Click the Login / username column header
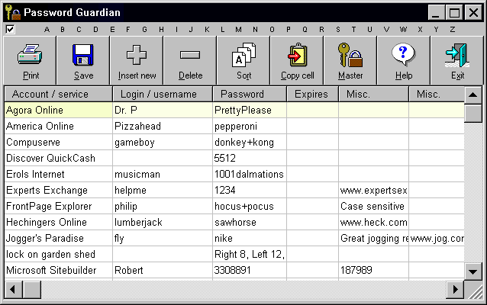The image size is (487, 305). coord(163,94)
